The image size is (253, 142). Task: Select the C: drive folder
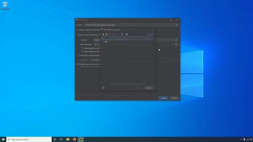106,42
